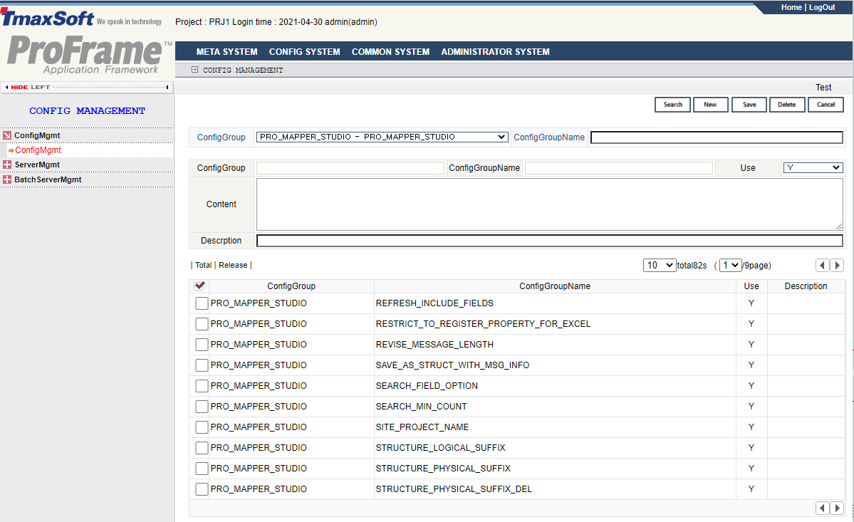This screenshot has height=522, width=854.
Task: Click into the Content text area
Action: point(549,204)
